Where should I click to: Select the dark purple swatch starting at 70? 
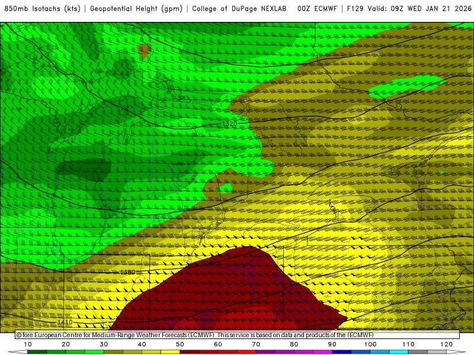[x=265, y=352]
